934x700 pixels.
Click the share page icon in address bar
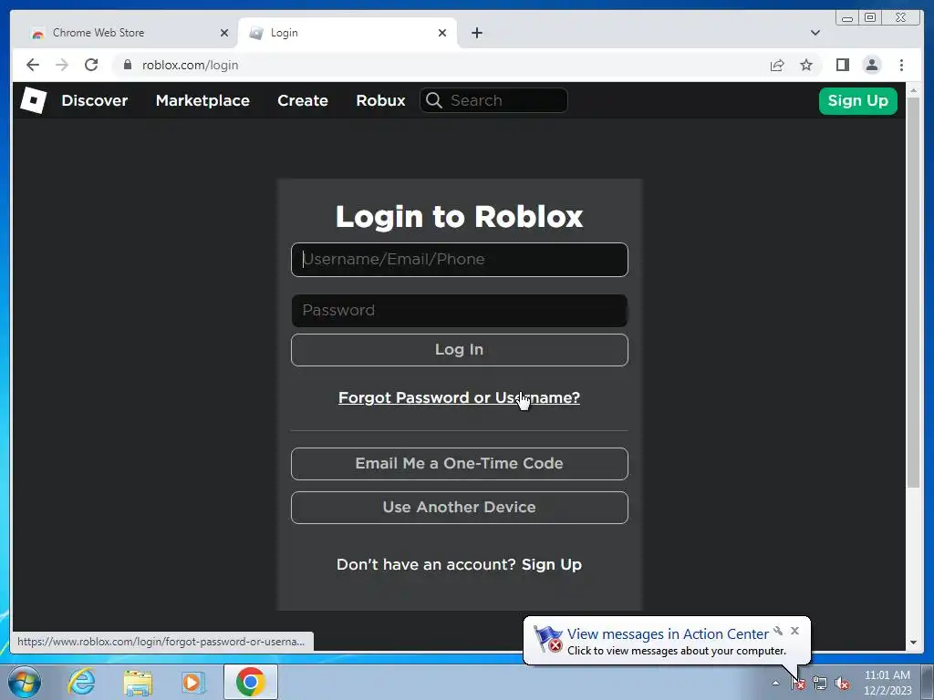point(777,65)
